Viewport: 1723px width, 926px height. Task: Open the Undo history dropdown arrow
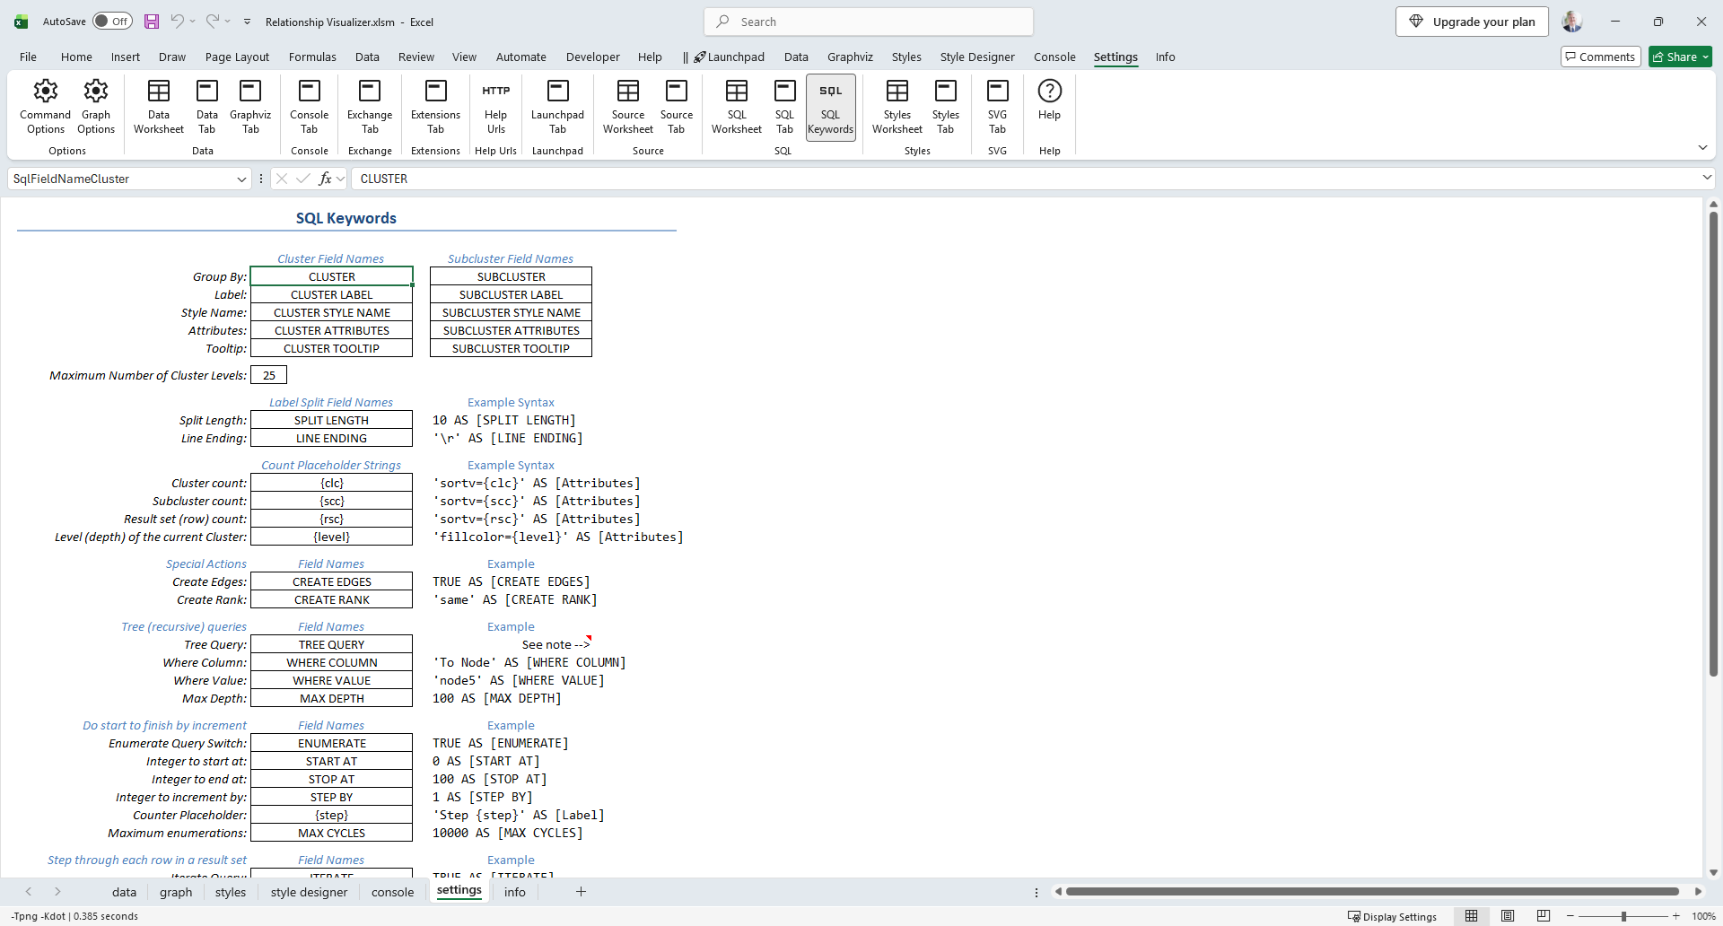[x=192, y=22]
